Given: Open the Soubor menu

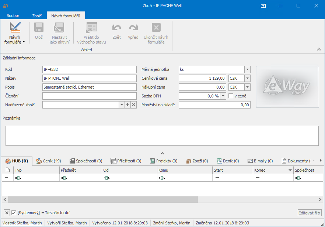Looking at the screenshot, I should point(13,16).
